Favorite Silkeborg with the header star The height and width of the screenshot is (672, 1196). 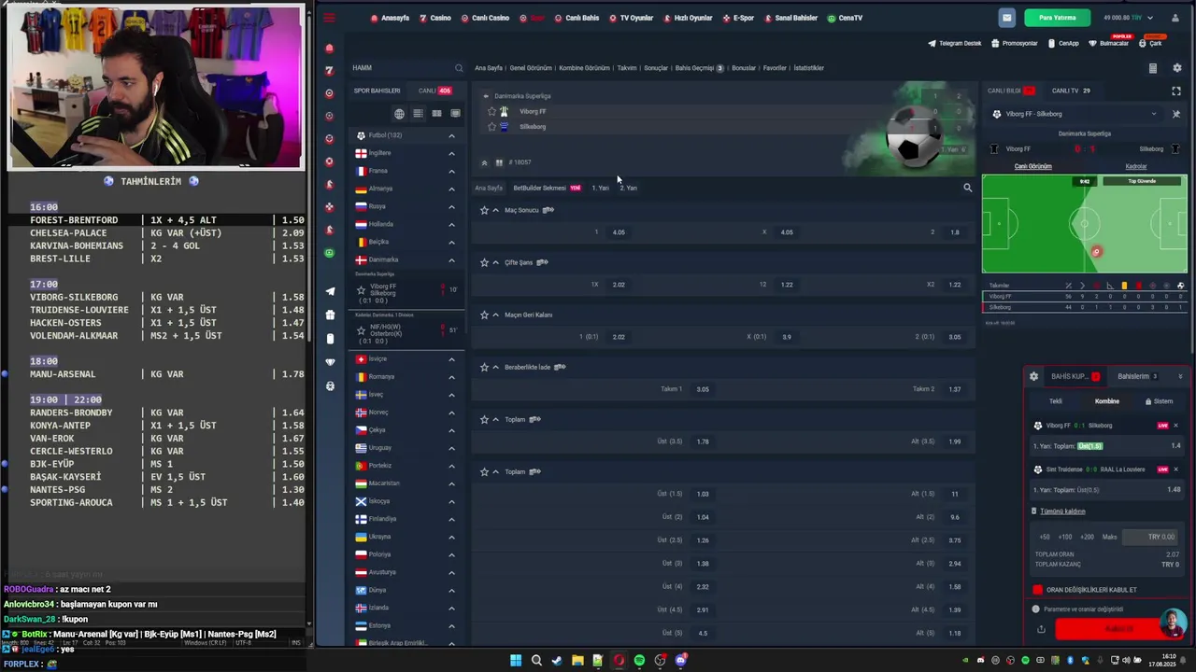pyautogui.click(x=491, y=127)
